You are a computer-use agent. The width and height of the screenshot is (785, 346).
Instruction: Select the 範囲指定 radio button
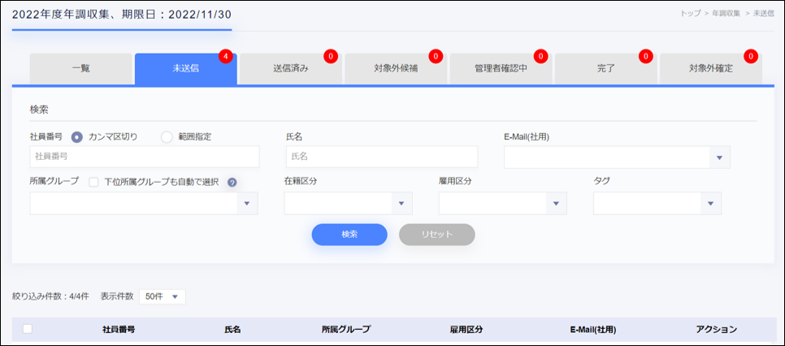tap(167, 136)
